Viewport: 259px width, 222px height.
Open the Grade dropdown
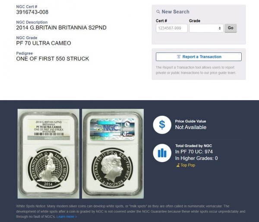pyautogui.click(x=206, y=28)
